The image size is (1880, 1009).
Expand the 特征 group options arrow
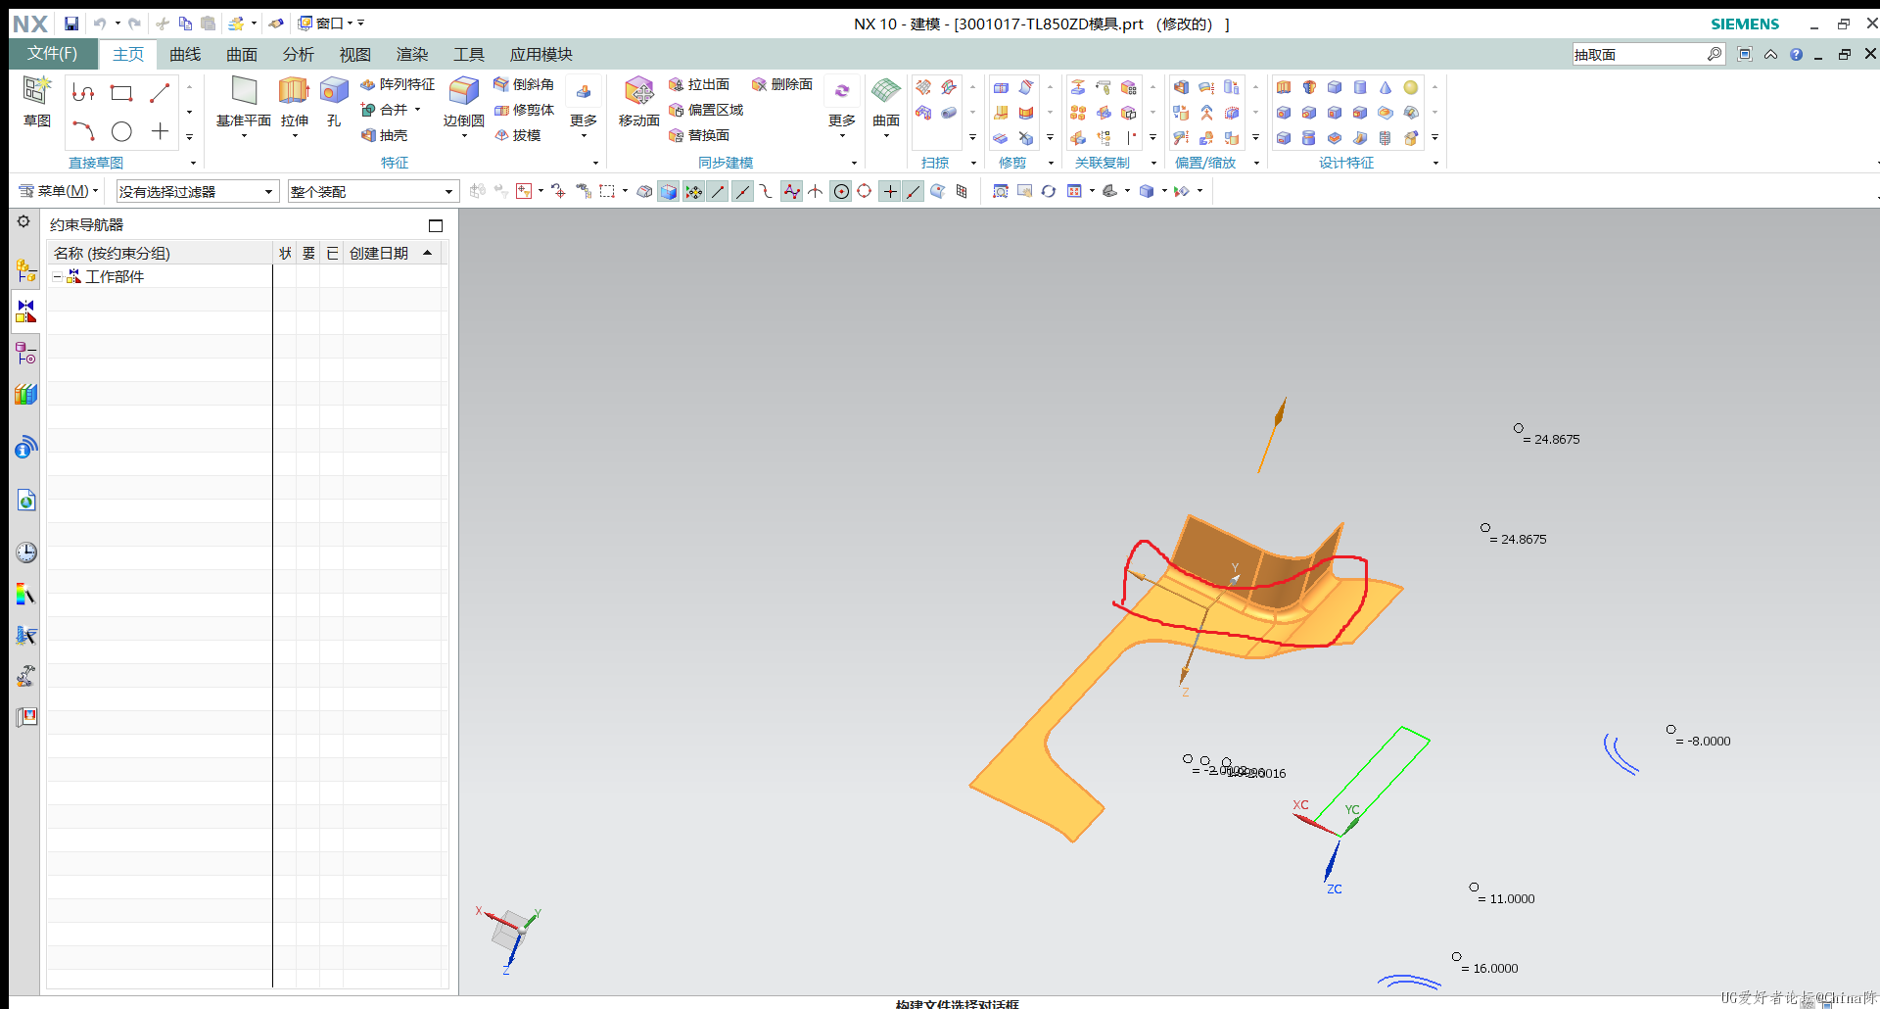click(x=595, y=163)
